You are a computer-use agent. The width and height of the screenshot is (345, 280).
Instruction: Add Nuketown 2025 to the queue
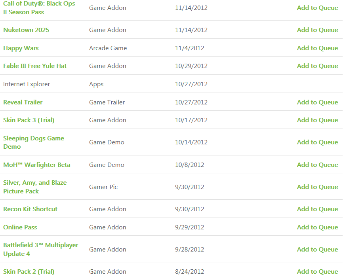tap(317, 30)
